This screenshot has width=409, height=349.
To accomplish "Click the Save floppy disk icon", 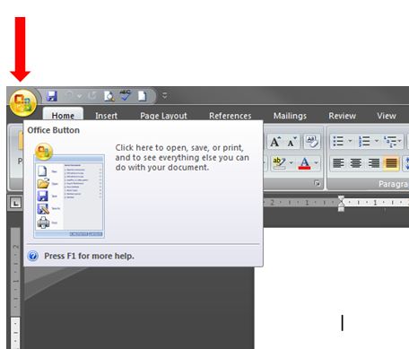I will pyautogui.click(x=52, y=96).
